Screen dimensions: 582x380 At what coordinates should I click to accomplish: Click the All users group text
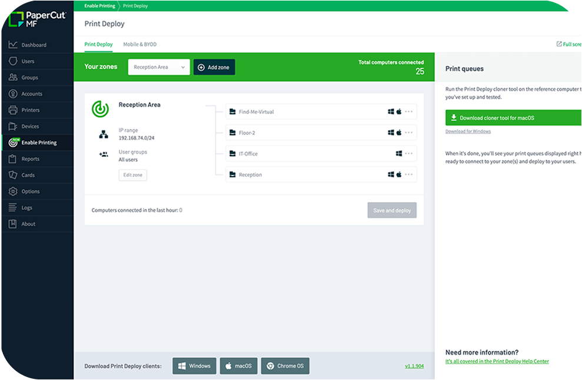tap(128, 159)
